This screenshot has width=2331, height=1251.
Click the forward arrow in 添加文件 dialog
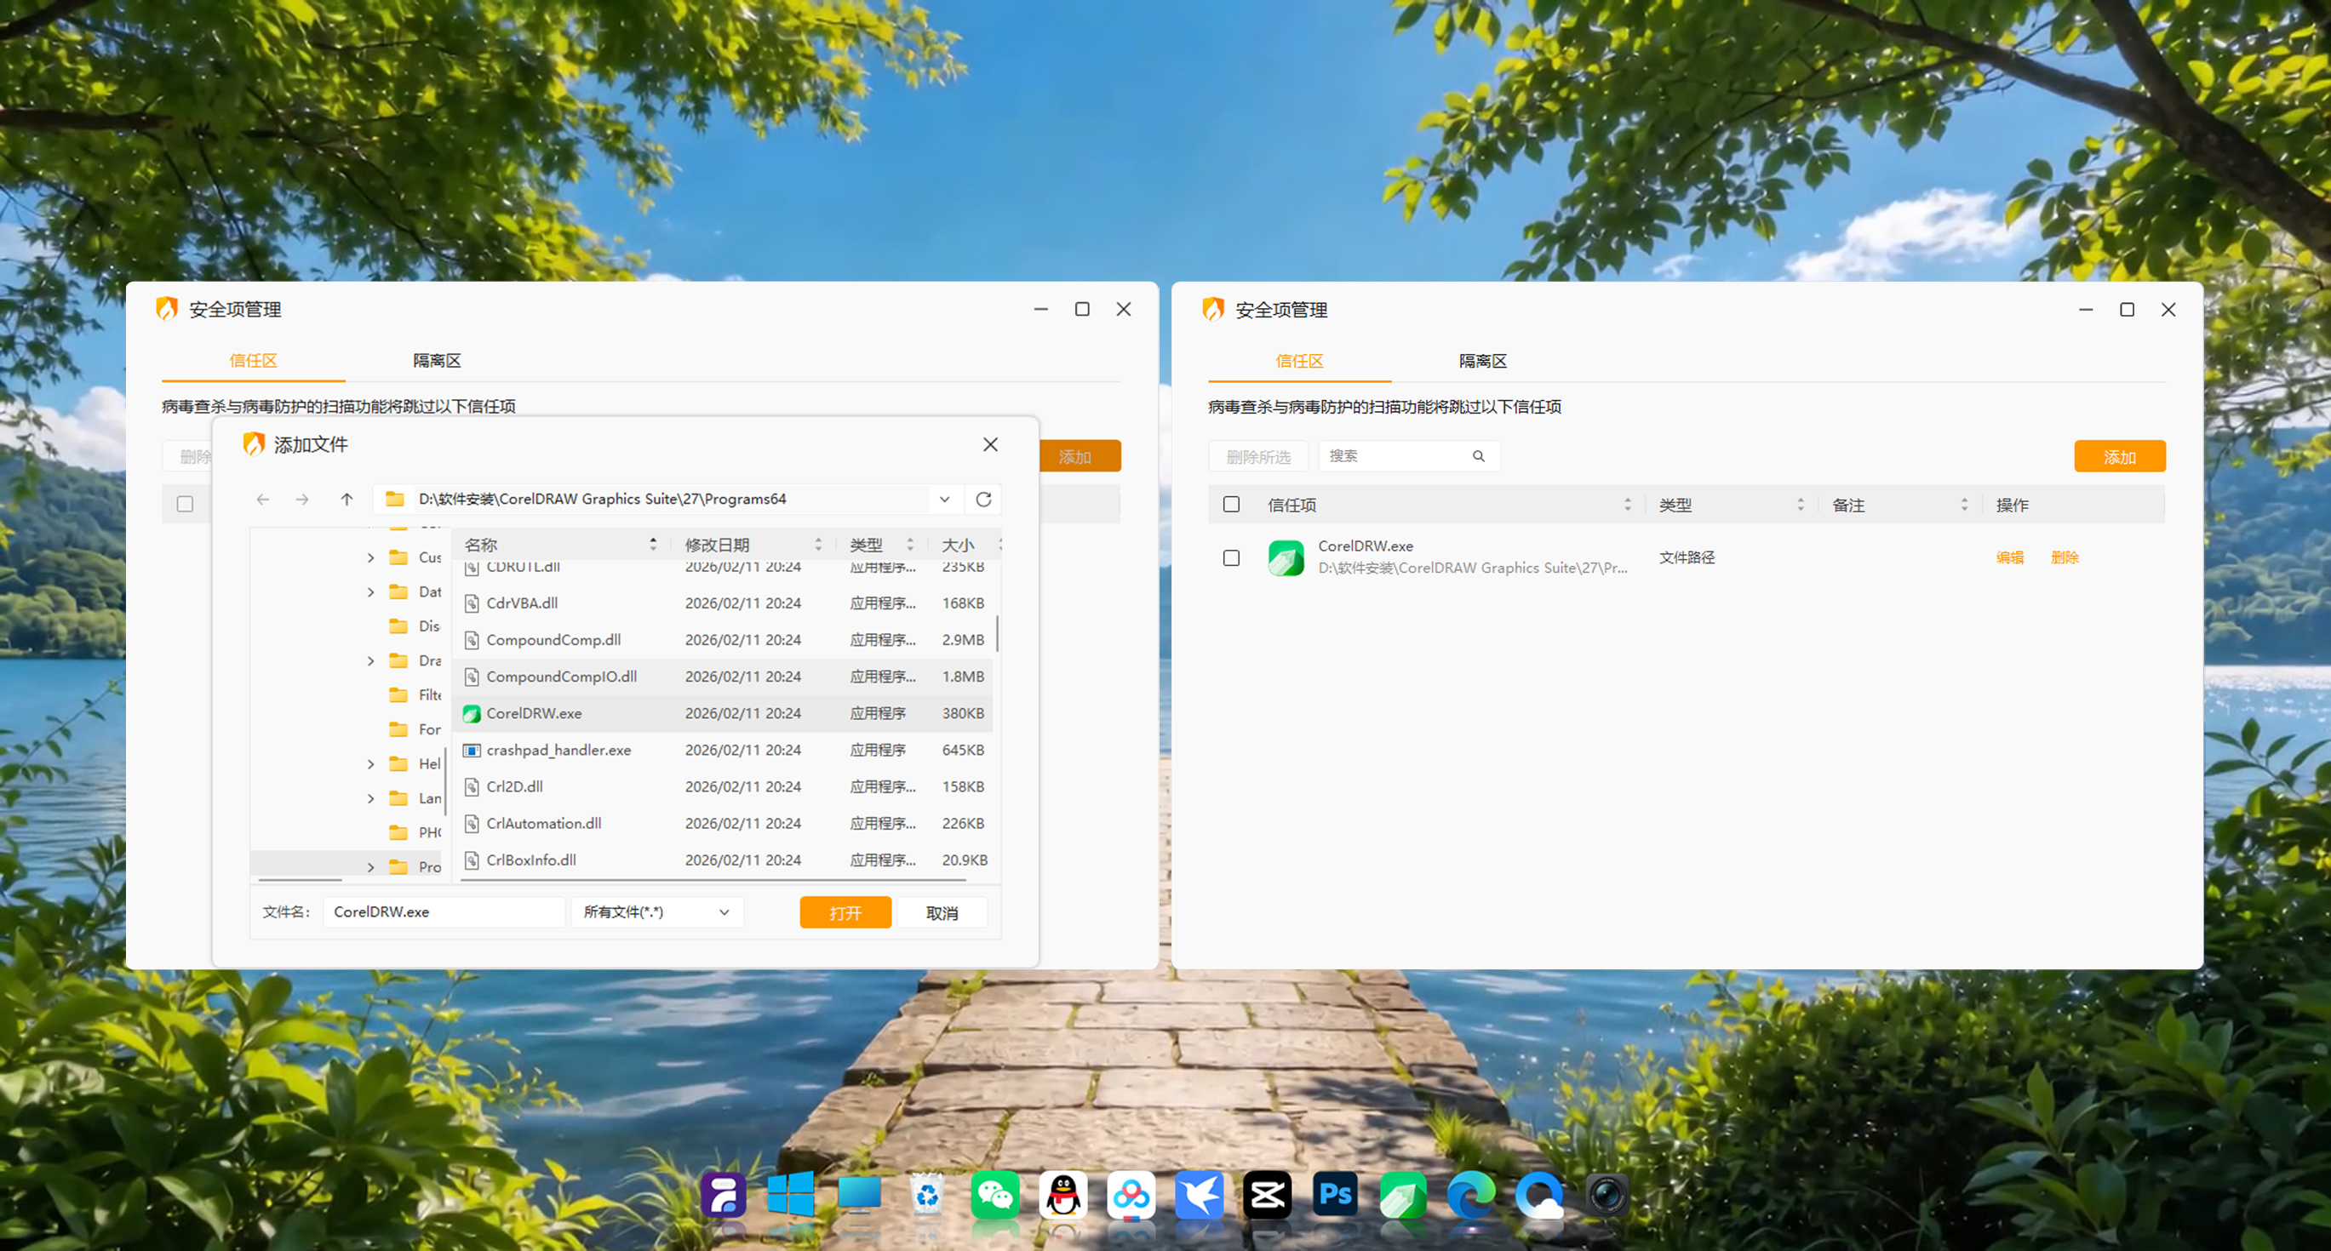tap(302, 500)
